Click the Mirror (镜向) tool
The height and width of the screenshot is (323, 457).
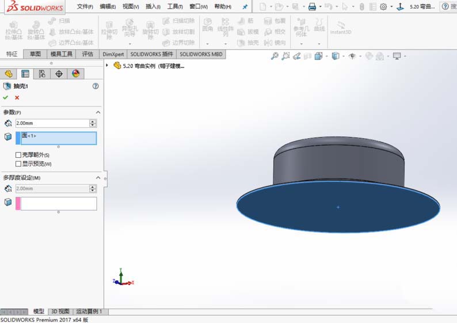tap(275, 43)
